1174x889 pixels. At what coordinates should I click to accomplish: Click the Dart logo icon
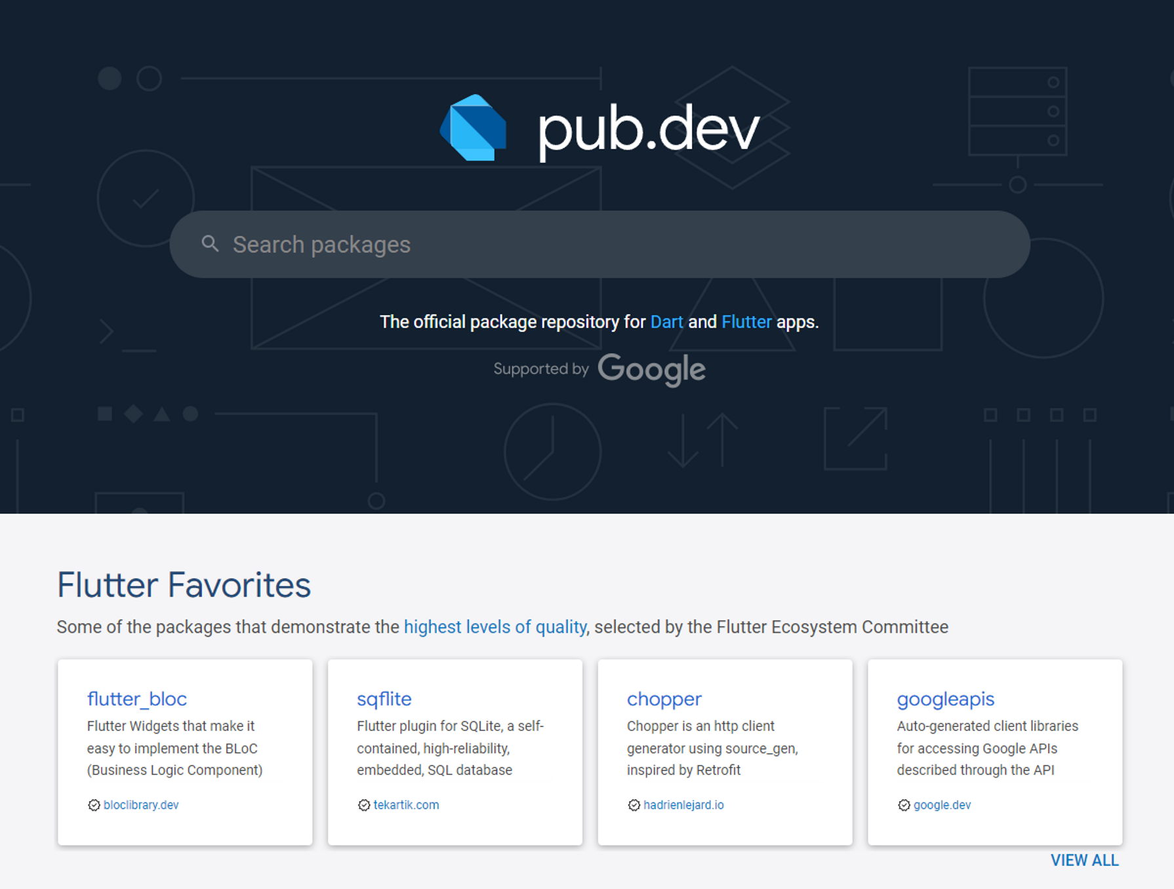pos(473,128)
